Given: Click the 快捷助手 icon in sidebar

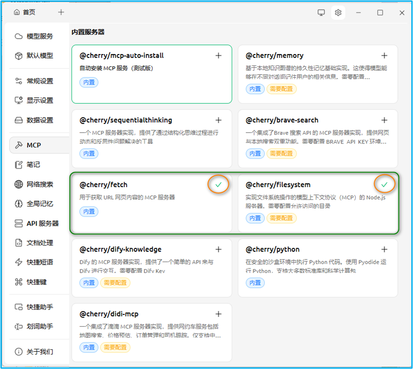Looking at the screenshot, I should tap(19, 307).
